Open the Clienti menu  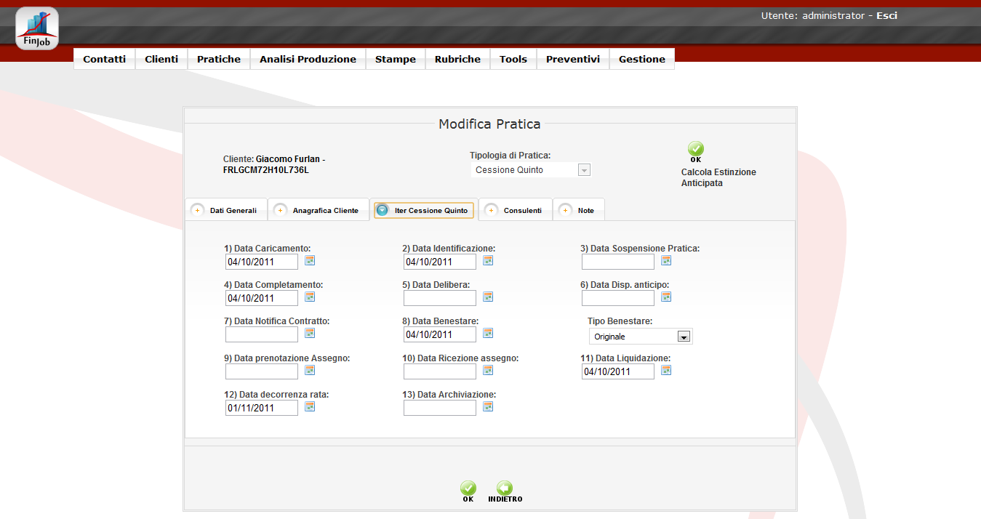pos(161,59)
